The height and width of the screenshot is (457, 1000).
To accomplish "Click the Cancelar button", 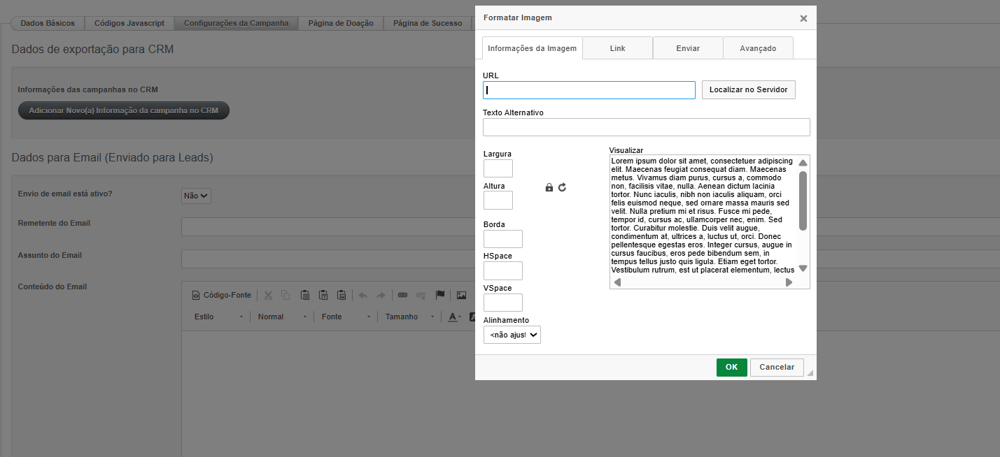I will 777,368.
